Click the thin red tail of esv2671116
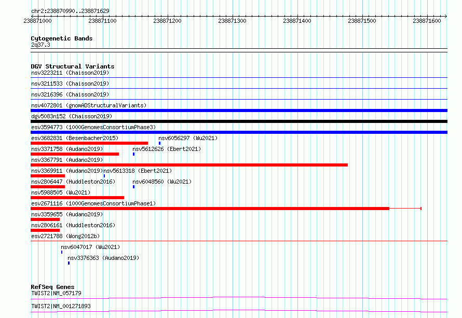Screen dimensions: 462x318 click(x=405, y=209)
